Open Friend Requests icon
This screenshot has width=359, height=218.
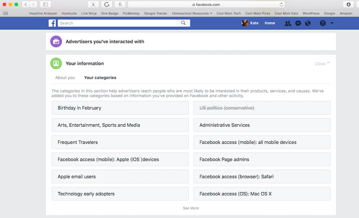tap(288, 23)
